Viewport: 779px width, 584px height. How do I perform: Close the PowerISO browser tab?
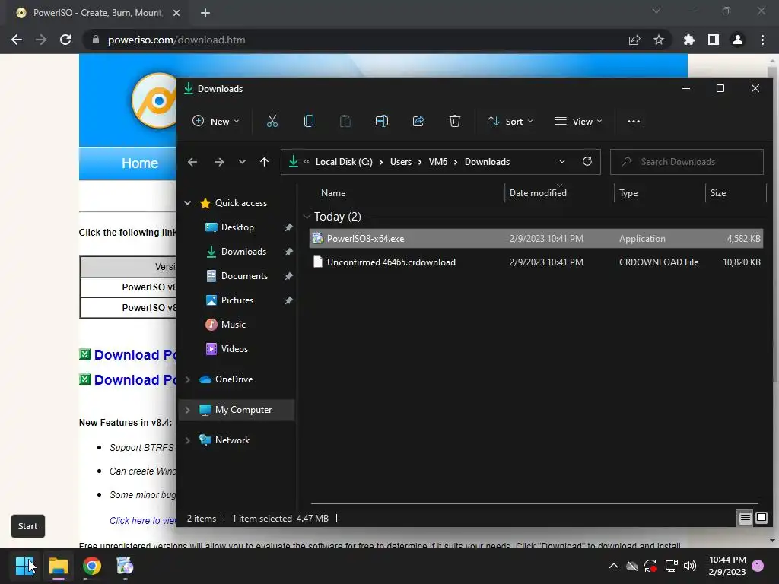176,13
